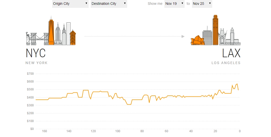This screenshot has width=271, height=137.
Task: Click the 100 days axis label
Action: [118, 131]
